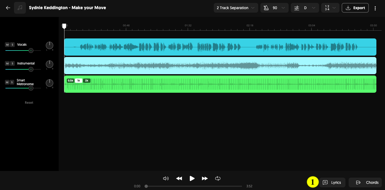
Task: Open the tempo 90 dropdown
Action: click(x=283, y=8)
